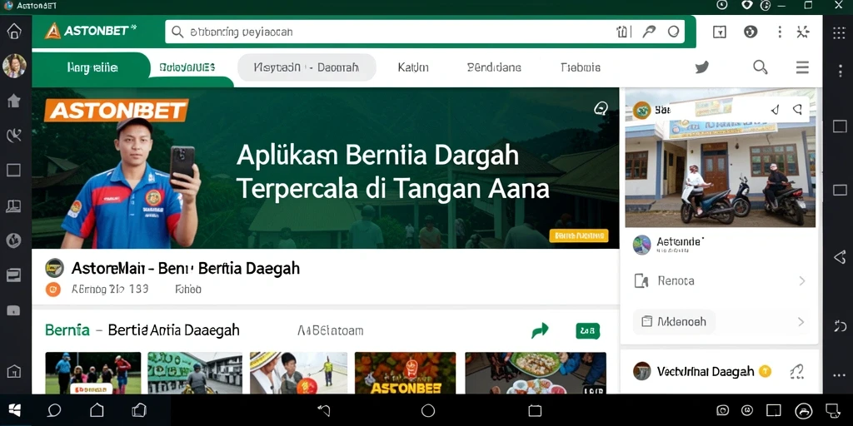Click the rotate icon in right sidebar
This screenshot has width=853, height=426.
pyautogui.click(x=840, y=326)
